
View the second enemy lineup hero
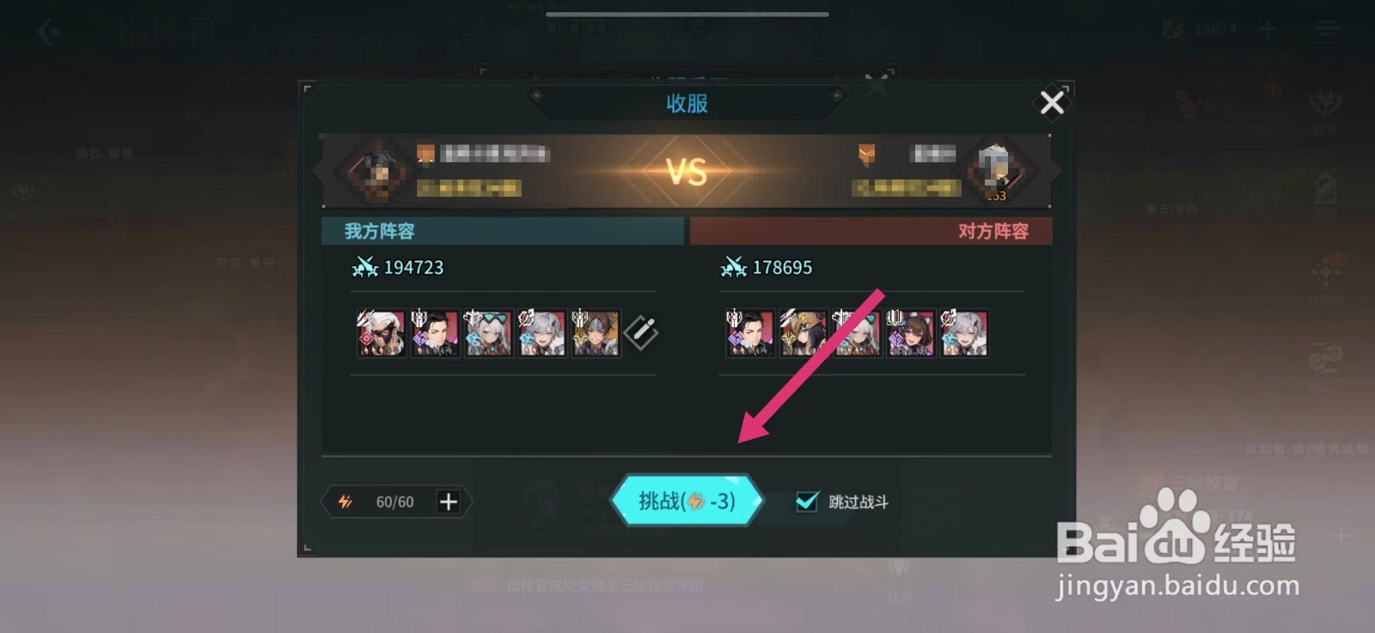pos(804,333)
